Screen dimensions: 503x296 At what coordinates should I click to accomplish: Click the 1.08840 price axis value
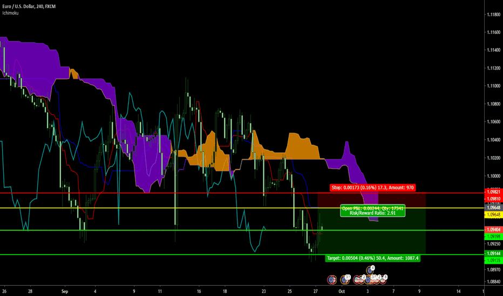pos(493,281)
